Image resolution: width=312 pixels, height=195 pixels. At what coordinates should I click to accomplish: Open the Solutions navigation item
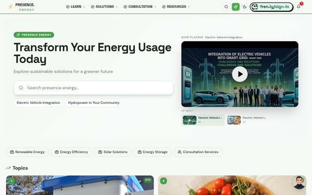click(x=105, y=7)
